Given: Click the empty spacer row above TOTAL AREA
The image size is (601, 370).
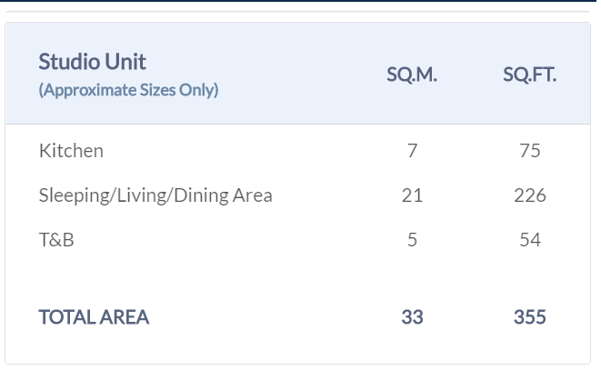Looking at the screenshot, I should (x=298, y=275).
